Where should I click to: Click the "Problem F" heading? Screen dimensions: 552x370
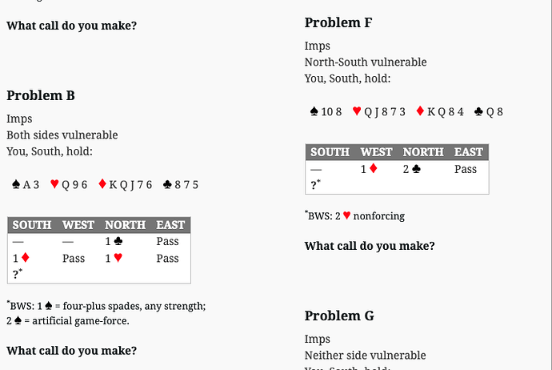pos(338,22)
